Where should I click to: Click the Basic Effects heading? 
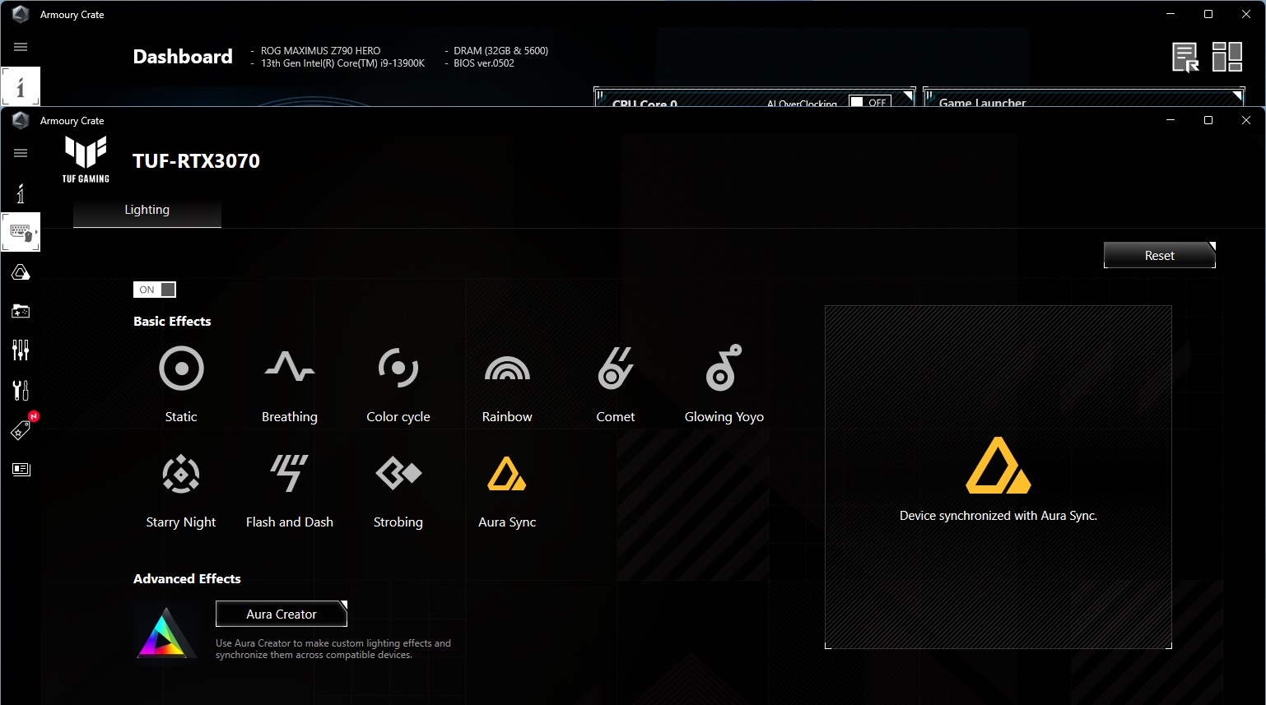[172, 322]
